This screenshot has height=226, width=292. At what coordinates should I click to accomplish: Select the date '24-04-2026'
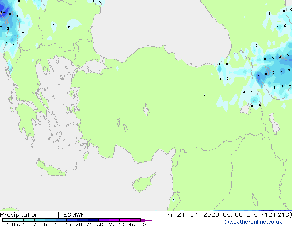pos(198,215)
